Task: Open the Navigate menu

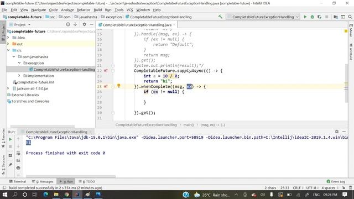Action: tap(38, 10)
